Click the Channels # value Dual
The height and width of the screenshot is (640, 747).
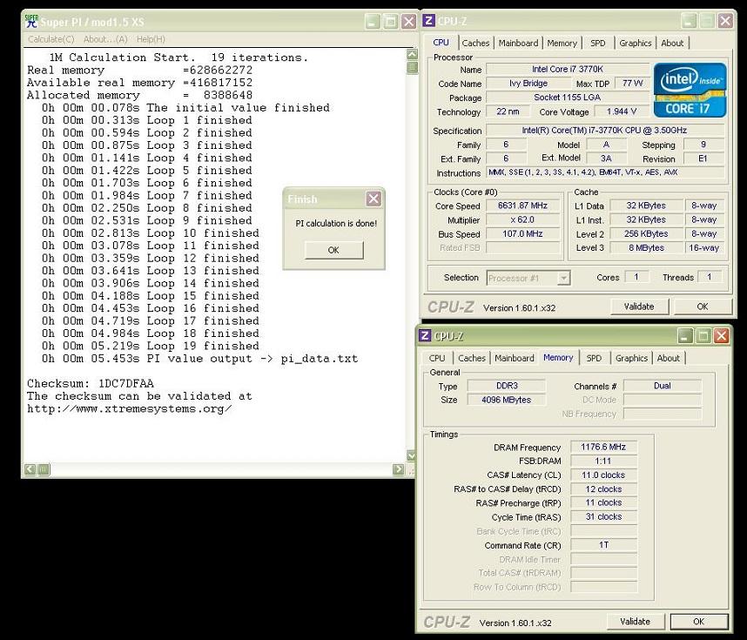[663, 386]
